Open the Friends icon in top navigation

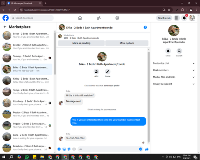[99, 18]
